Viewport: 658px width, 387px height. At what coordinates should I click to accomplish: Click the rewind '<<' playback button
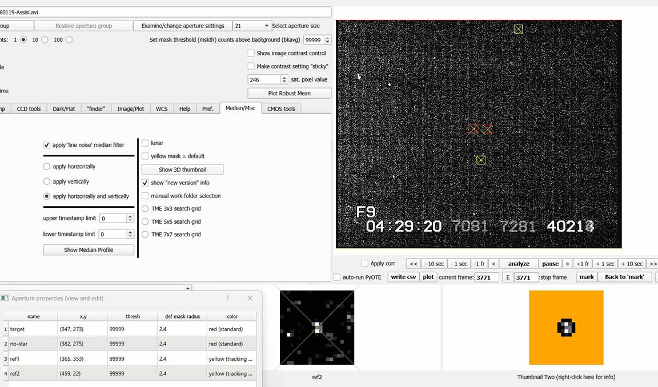click(x=414, y=264)
